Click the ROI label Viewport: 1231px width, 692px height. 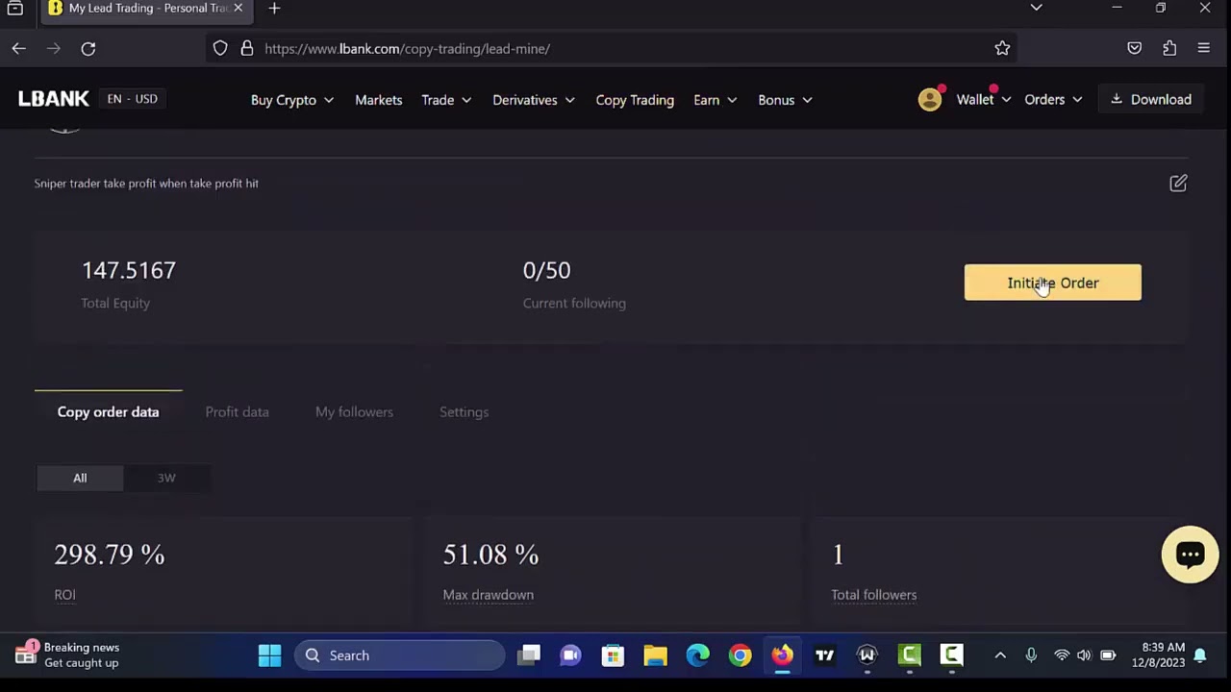(64, 595)
